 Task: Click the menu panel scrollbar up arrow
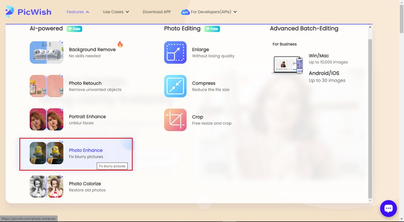pyautogui.click(x=370, y=27)
